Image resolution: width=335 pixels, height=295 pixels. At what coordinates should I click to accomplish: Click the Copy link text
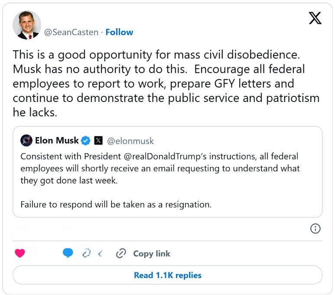pos(152,254)
